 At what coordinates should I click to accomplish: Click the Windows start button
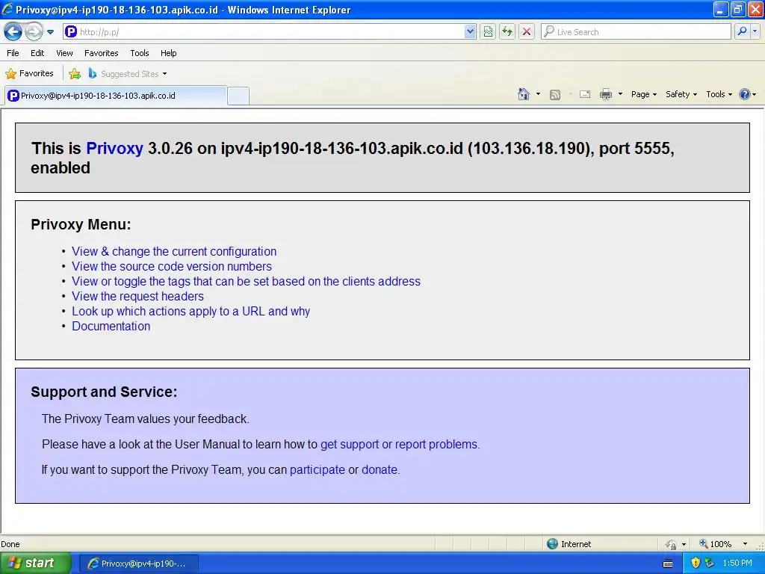34,564
